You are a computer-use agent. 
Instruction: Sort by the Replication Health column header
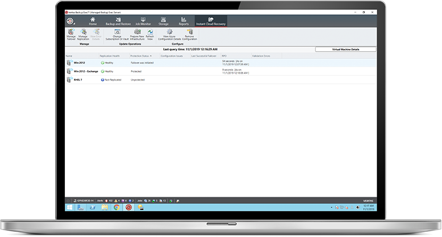pyautogui.click(x=110, y=56)
